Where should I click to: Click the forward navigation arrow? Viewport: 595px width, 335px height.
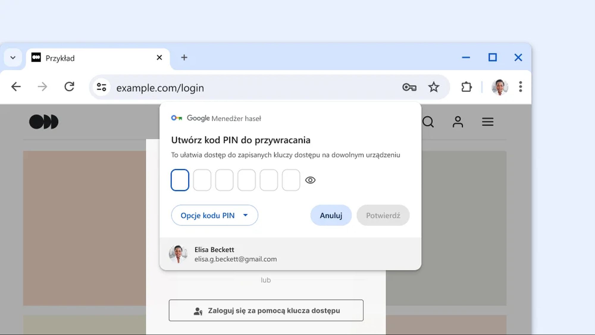click(x=43, y=87)
